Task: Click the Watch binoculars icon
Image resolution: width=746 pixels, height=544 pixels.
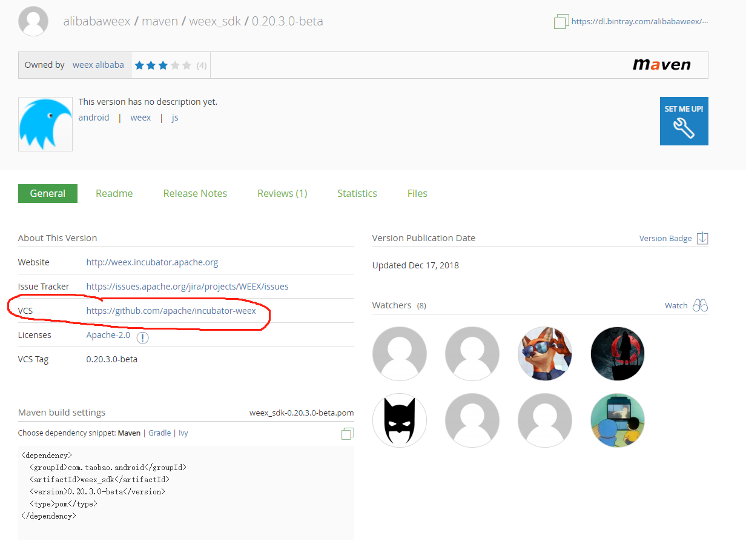Action: (x=701, y=305)
